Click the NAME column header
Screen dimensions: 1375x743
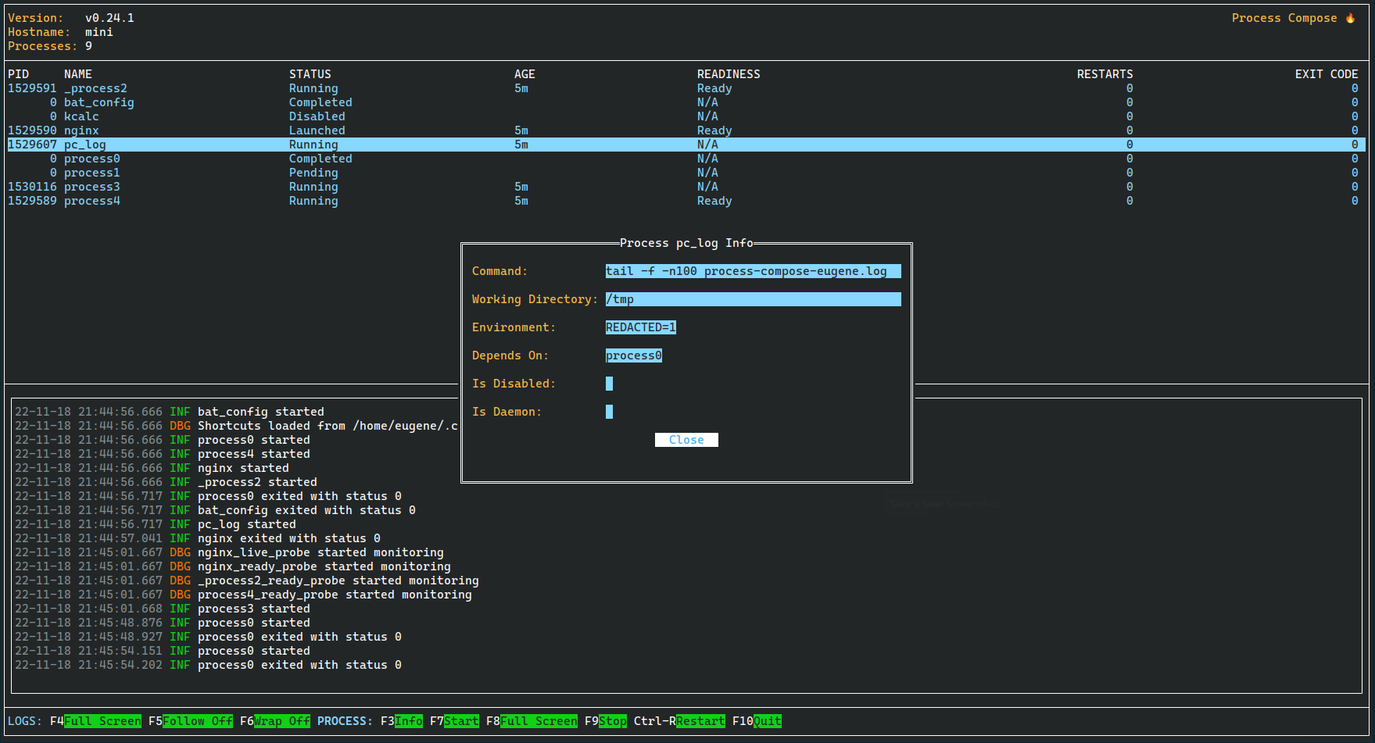(x=78, y=74)
